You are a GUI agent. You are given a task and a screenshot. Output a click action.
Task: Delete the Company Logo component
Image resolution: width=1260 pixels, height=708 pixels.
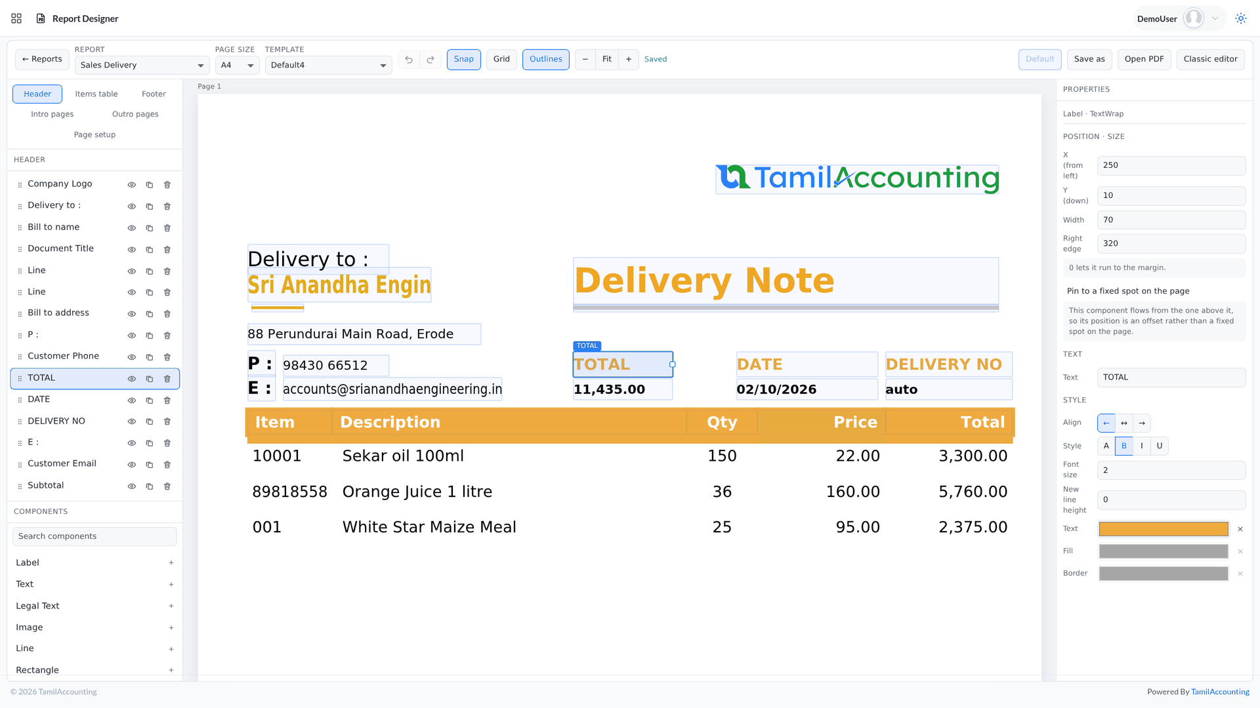coord(167,185)
